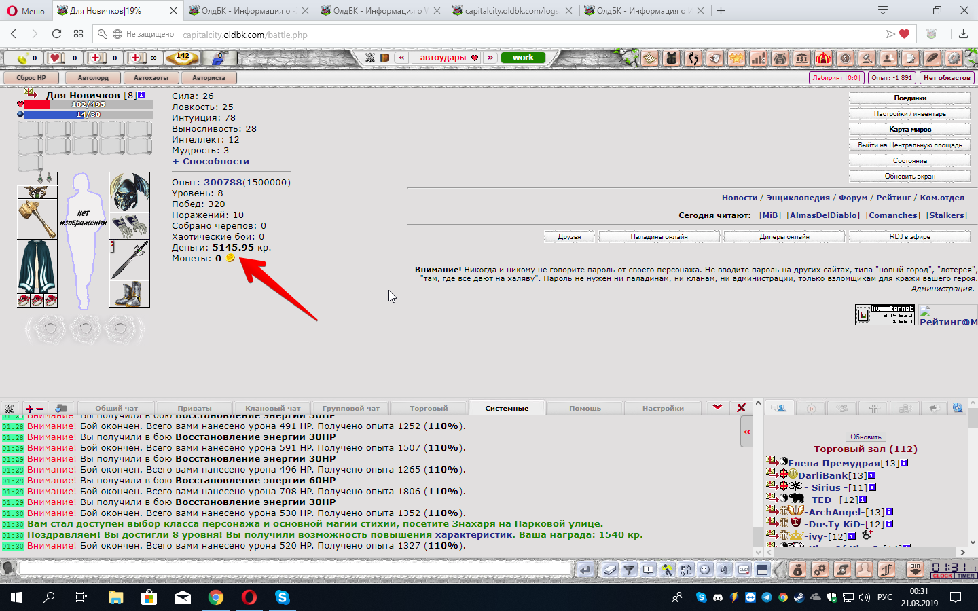
Task: Toggle the chat sound speaker icon
Action: pos(724,570)
